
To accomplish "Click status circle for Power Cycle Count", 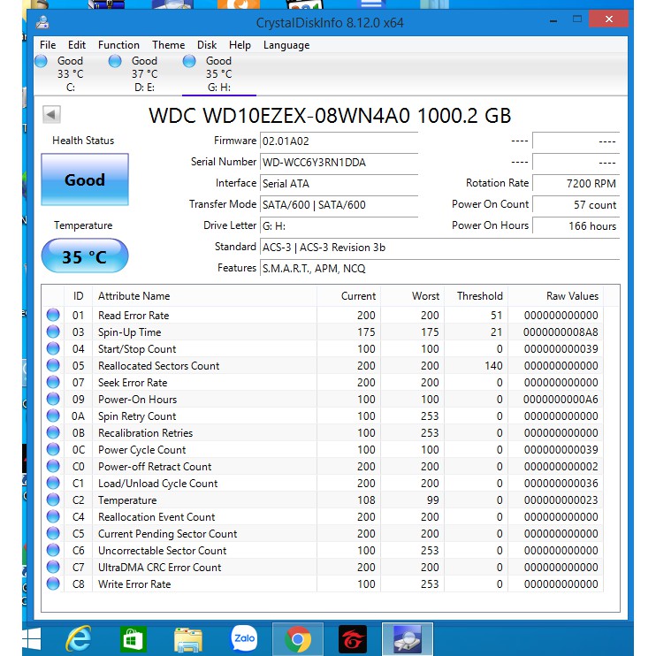I will tap(53, 449).
